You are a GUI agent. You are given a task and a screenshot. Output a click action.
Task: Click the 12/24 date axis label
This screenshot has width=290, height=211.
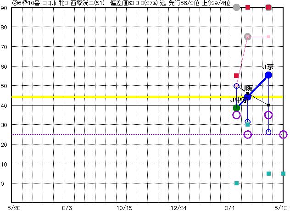click(x=179, y=207)
